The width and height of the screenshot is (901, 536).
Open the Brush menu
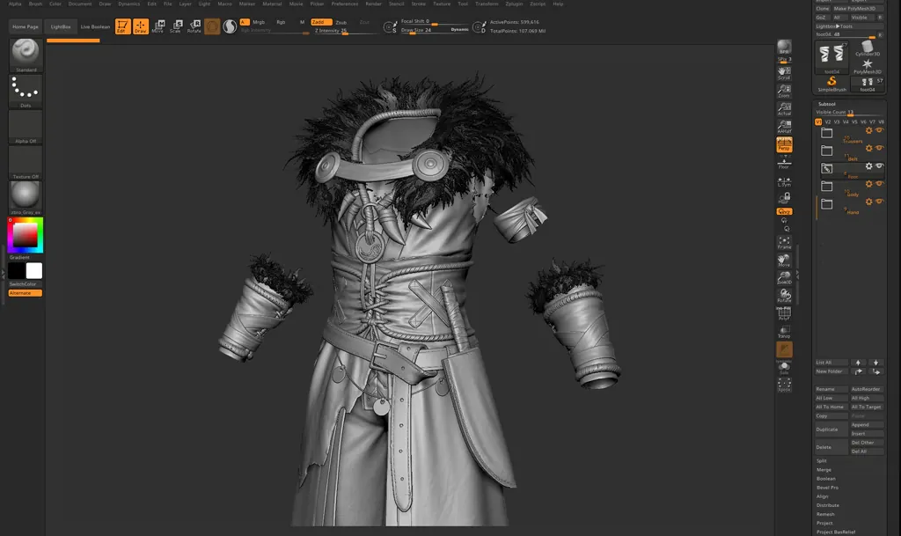pos(35,4)
